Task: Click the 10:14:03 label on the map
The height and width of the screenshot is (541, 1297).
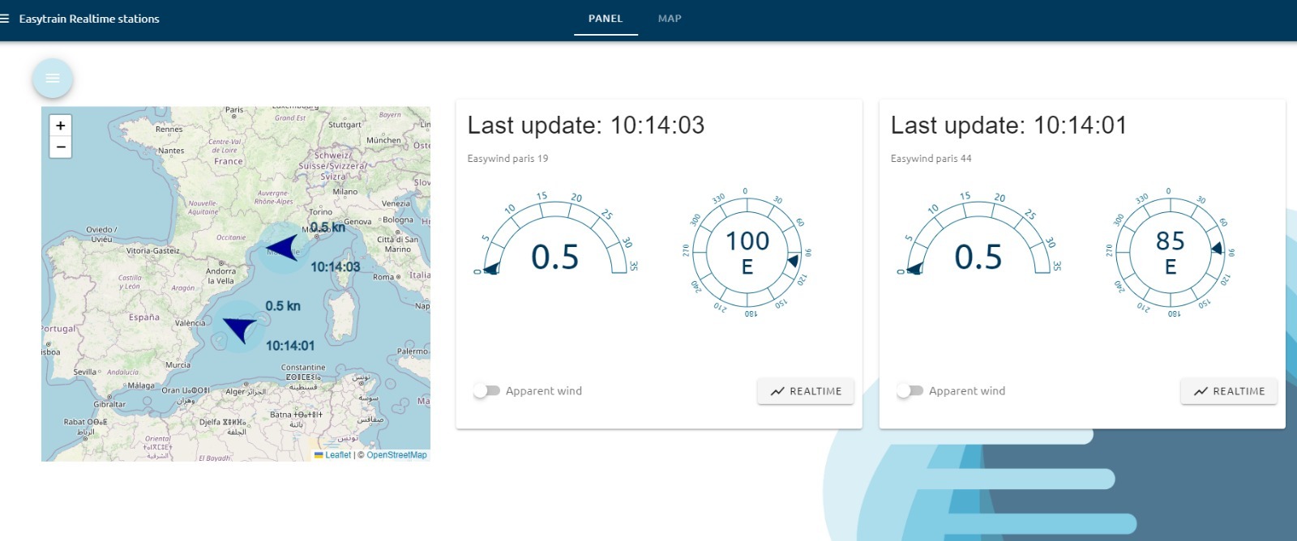Action: [x=335, y=267]
